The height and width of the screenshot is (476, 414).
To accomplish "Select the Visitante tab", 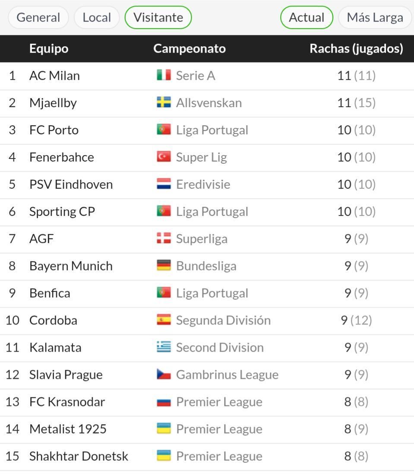I will (158, 18).
